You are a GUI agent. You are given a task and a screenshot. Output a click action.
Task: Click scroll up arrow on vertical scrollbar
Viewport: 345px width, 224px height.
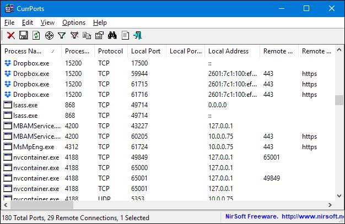pyautogui.click(x=339, y=50)
